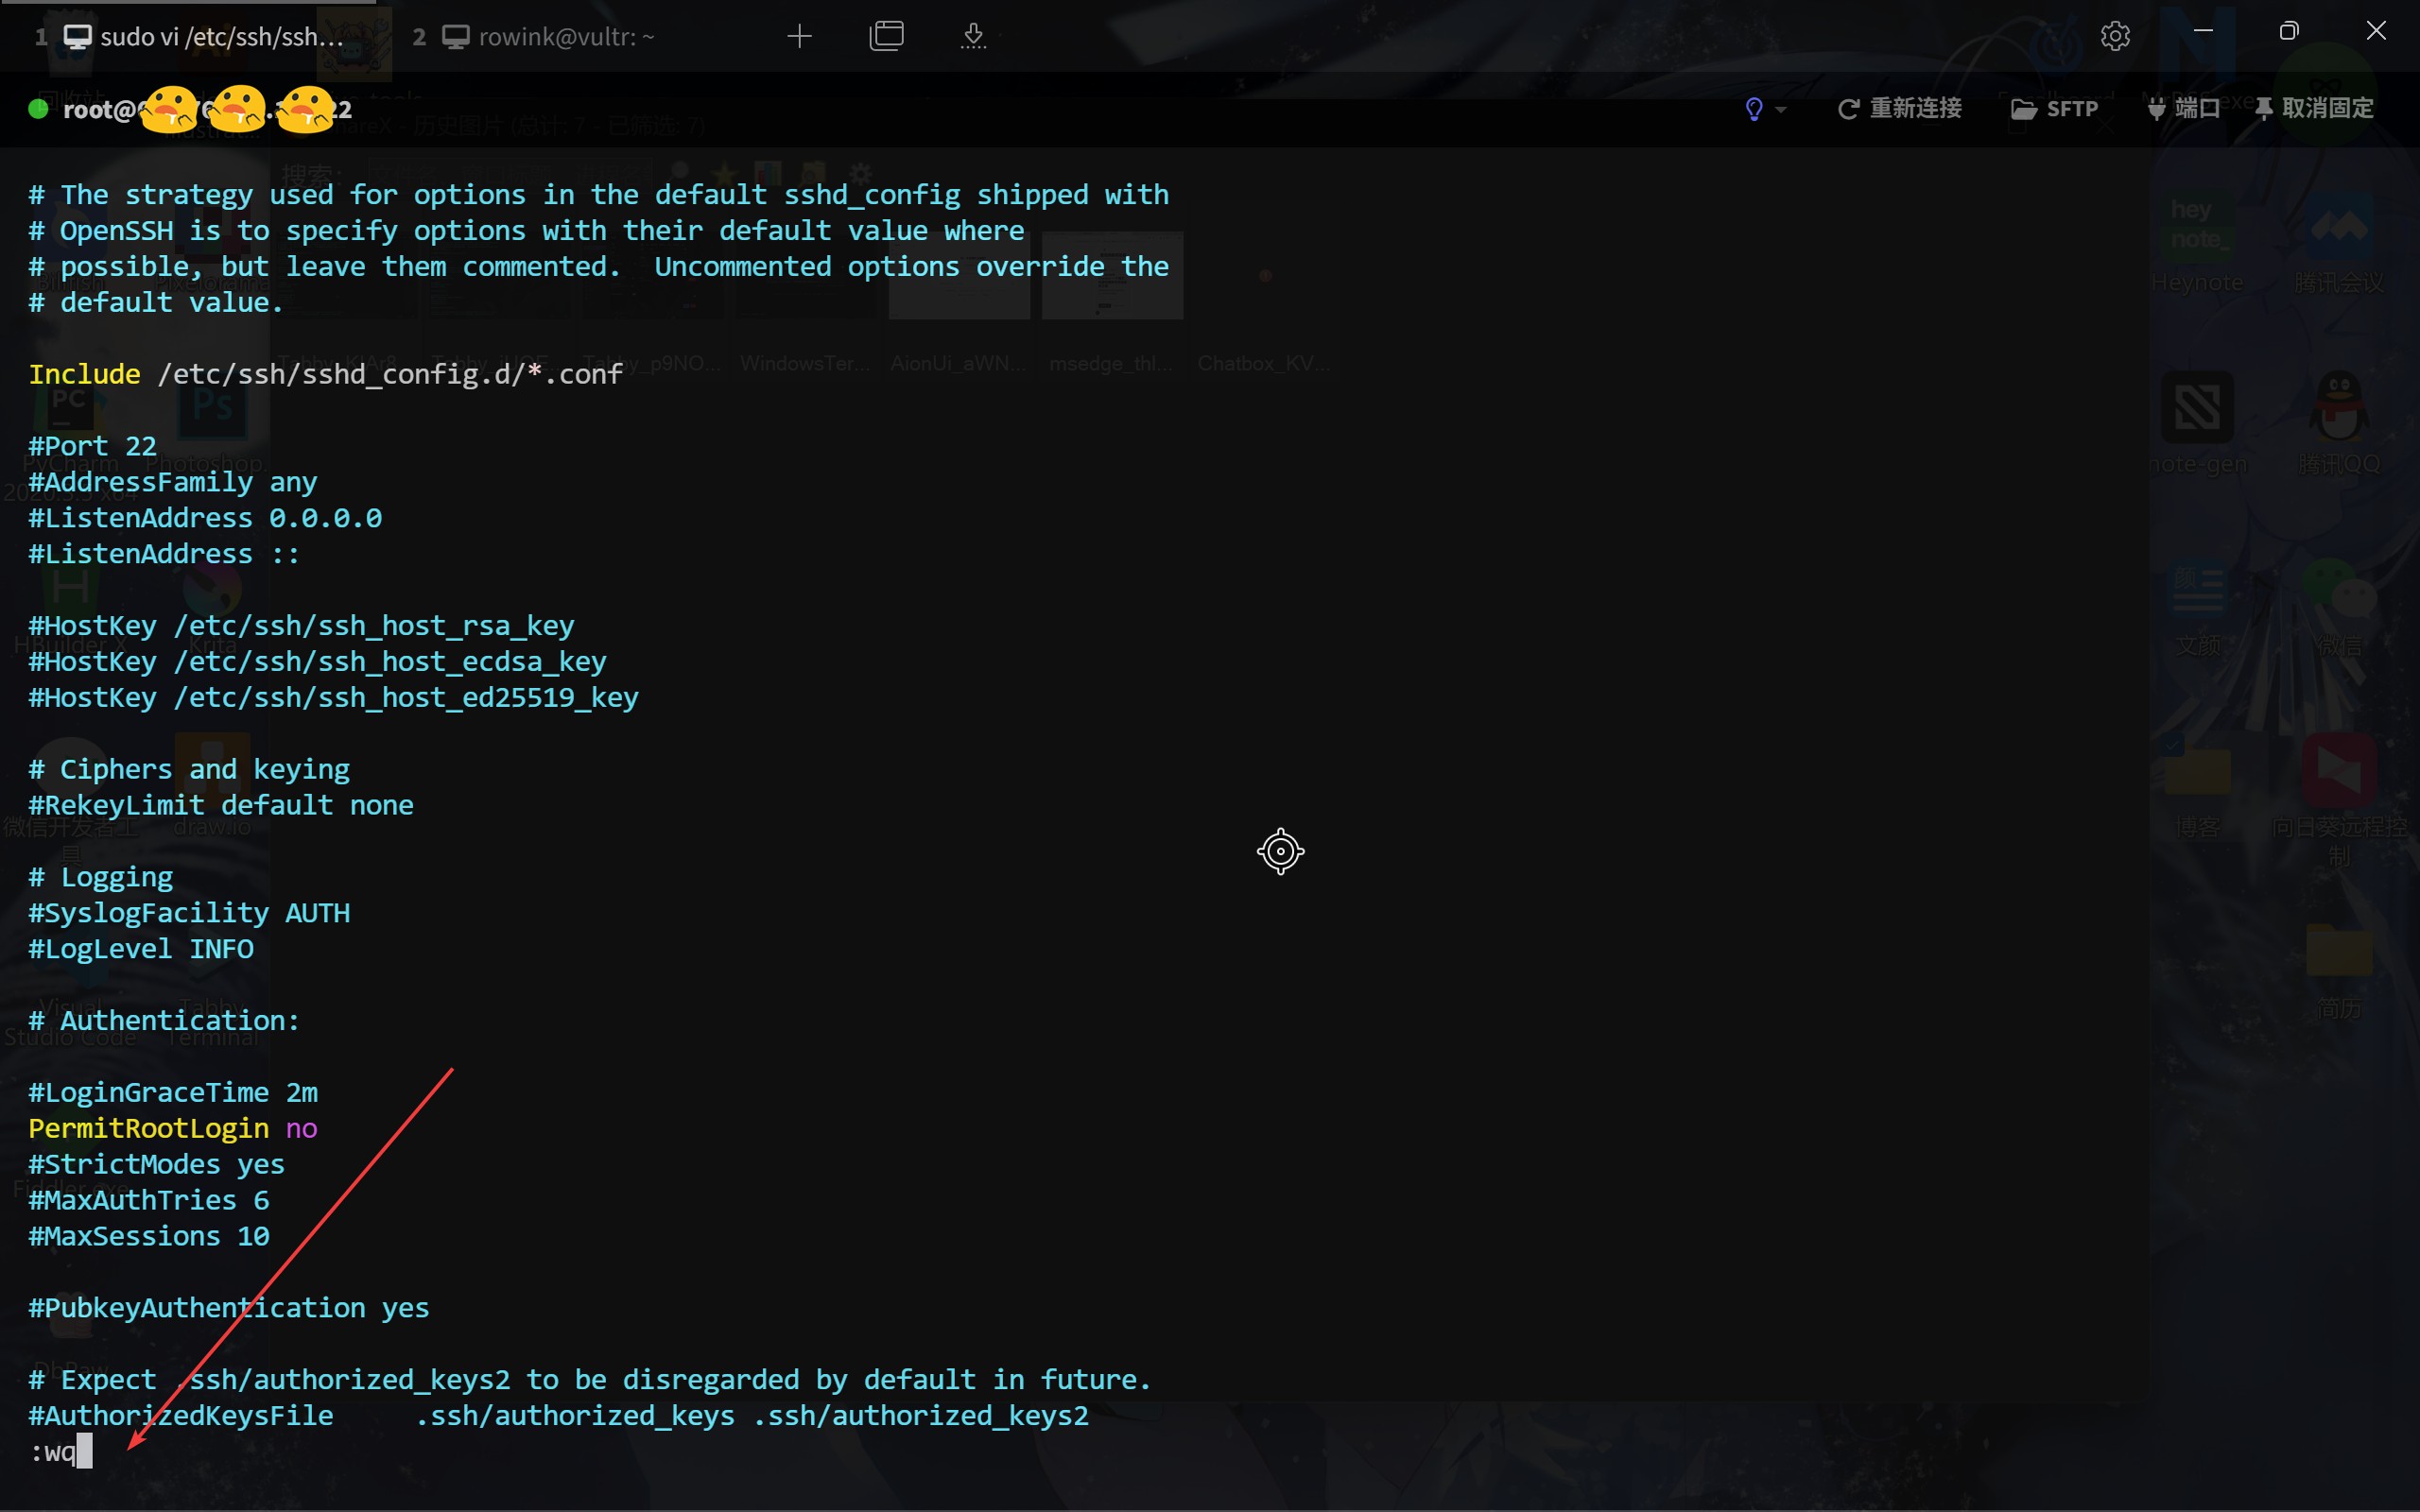
Task: Open a new terminal tab with plus
Action: tap(799, 37)
